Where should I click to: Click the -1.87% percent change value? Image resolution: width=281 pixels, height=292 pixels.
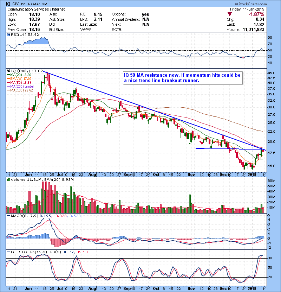click(256, 14)
